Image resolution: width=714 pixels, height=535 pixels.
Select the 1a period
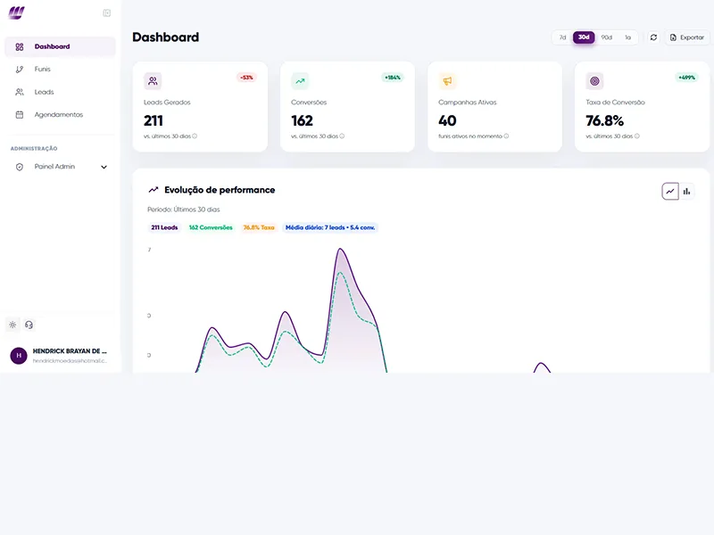pos(628,37)
